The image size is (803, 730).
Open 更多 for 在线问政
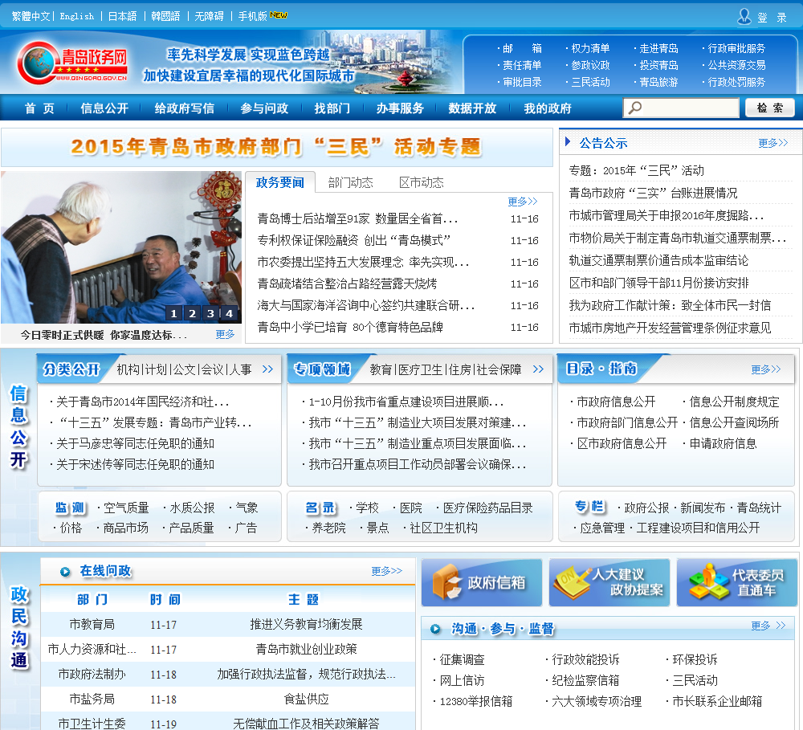[387, 571]
